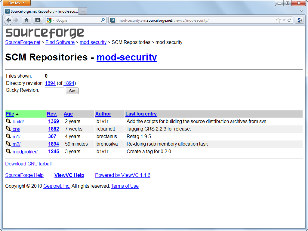Open the URL history dropdown arrow
The image size is (308, 231).
[x=284, y=20]
